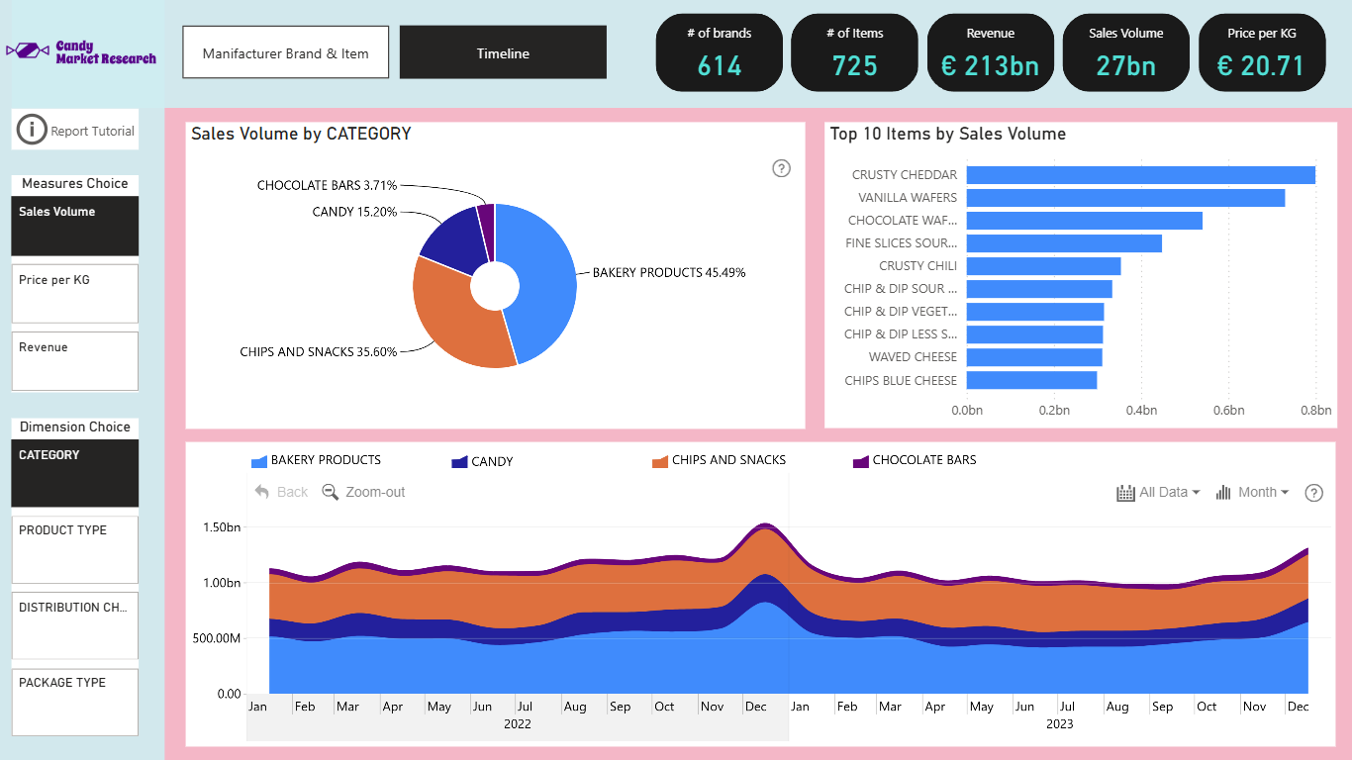Click the bar chart icon beside Month
1352x760 pixels.
(x=1223, y=493)
